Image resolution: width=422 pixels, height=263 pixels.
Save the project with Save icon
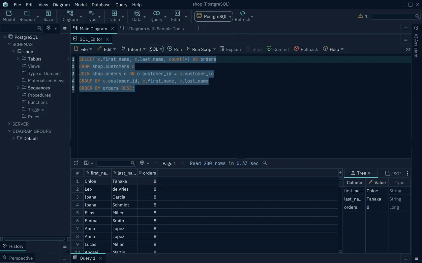[x=48, y=16]
